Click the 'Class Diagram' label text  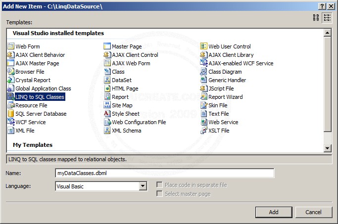[225, 72]
